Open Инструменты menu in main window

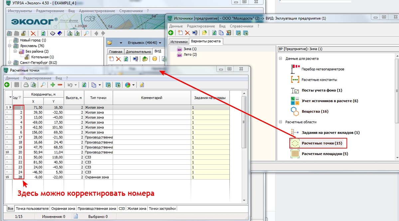pos(20,11)
